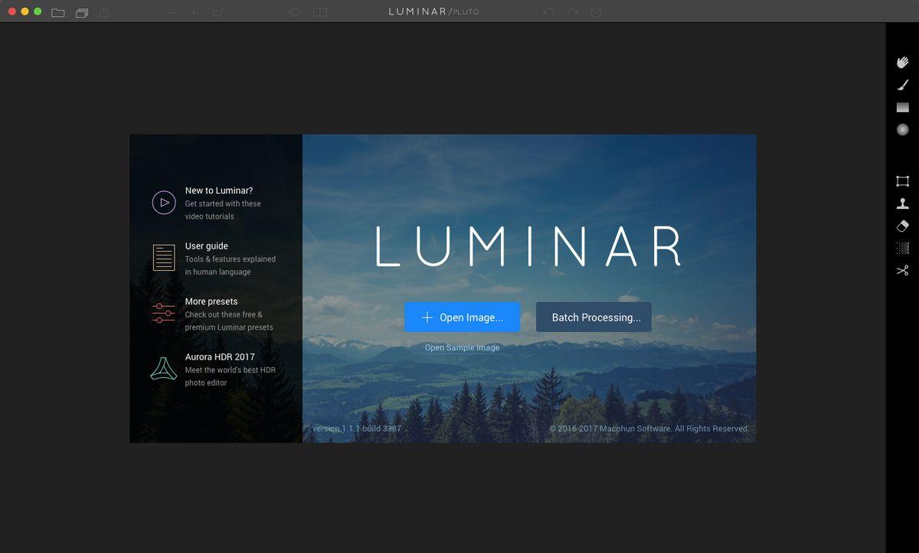This screenshot has width=919, height=553.
Task: Click the 'Meet the world's best HDR' text
Action: click(x=231, y=370)
